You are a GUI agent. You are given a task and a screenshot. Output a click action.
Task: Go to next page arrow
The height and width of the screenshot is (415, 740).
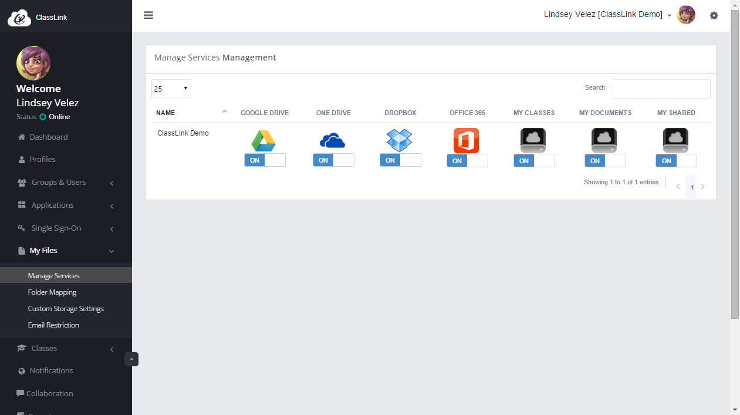(x=702, y=187)
